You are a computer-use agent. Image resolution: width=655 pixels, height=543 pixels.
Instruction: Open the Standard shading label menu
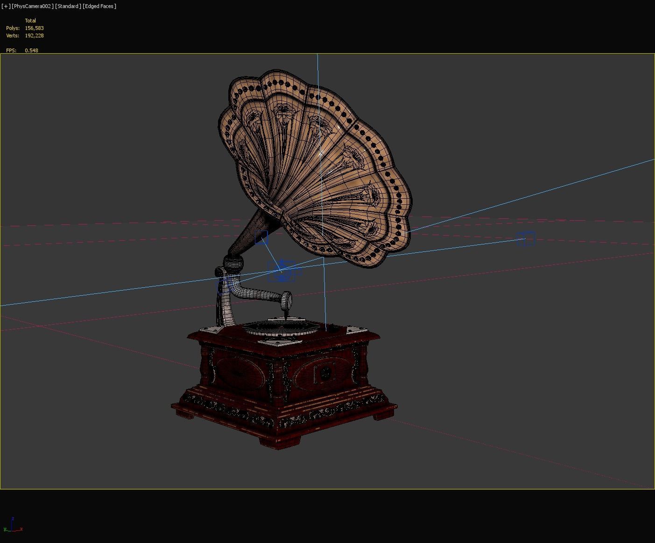[68, 6]
